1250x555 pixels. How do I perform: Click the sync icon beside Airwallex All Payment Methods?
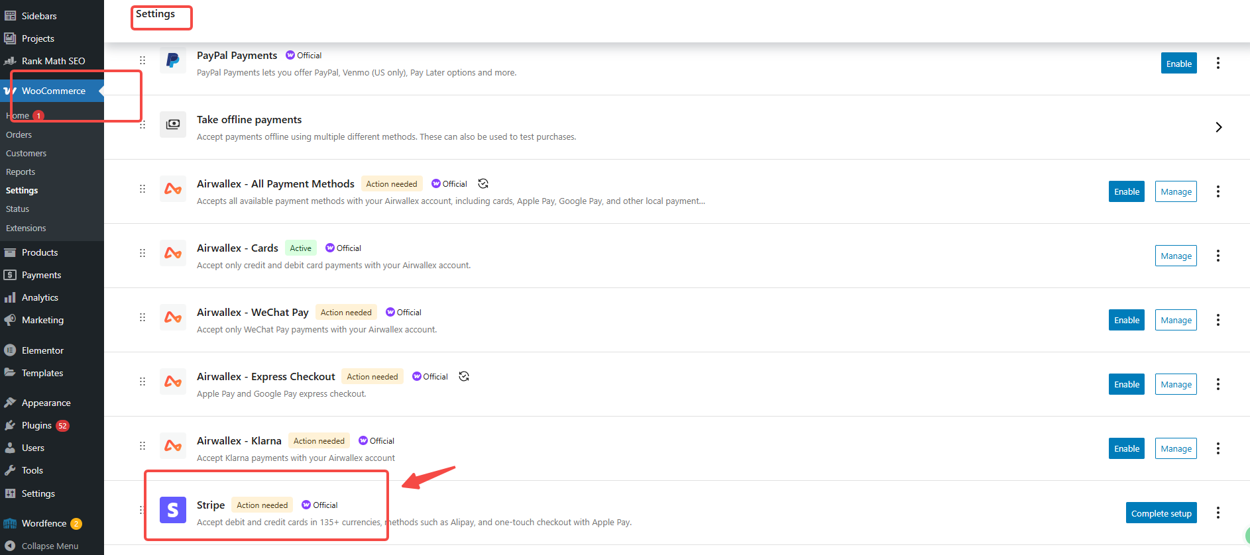tap(483, 183)
